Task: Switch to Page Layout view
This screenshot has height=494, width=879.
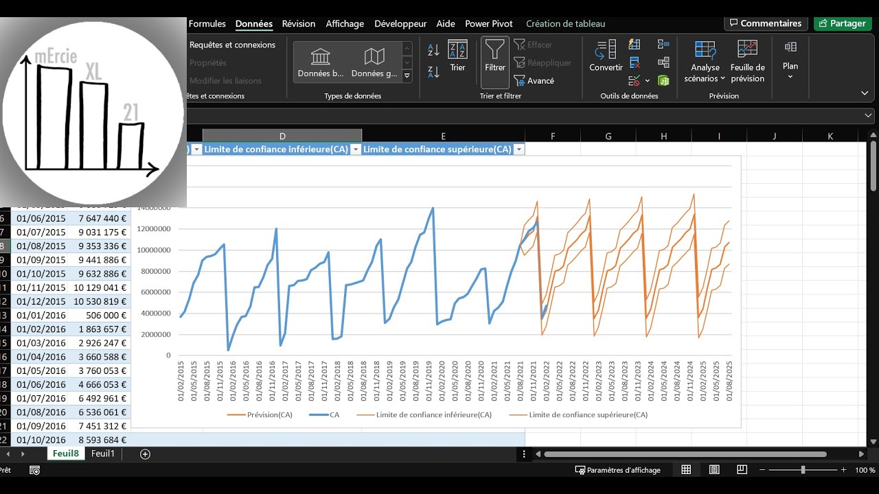Action: (714, 470)
